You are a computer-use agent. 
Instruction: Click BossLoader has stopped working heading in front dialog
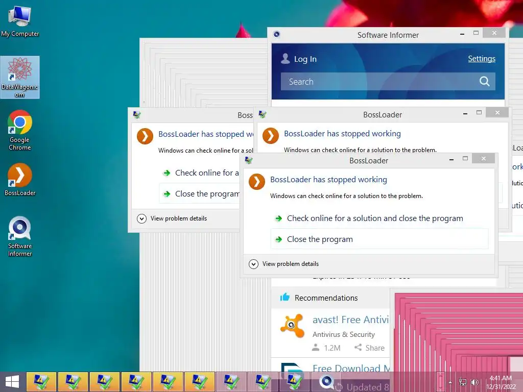[x=328, y=179]
